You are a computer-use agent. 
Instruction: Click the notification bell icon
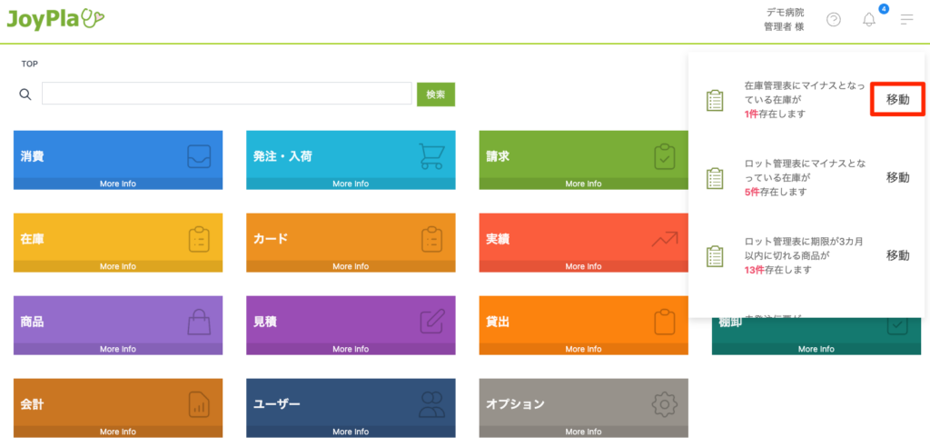point(869,20)
